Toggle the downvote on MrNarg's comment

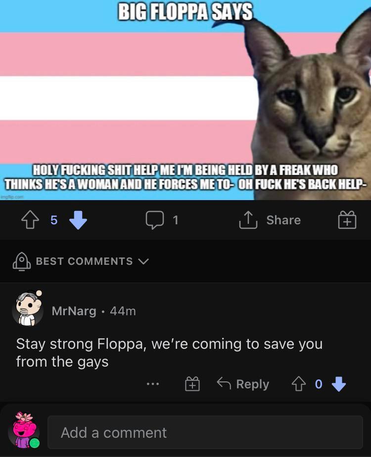(x=339, y=384)
